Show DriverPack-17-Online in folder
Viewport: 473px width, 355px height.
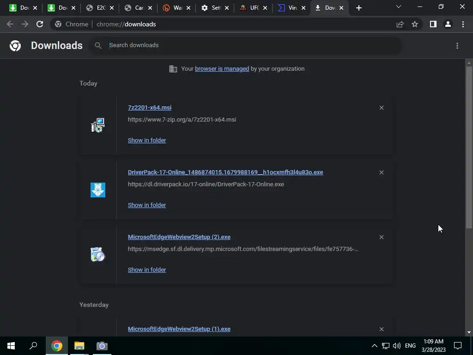pyautogui.click(x=147, y=205)
